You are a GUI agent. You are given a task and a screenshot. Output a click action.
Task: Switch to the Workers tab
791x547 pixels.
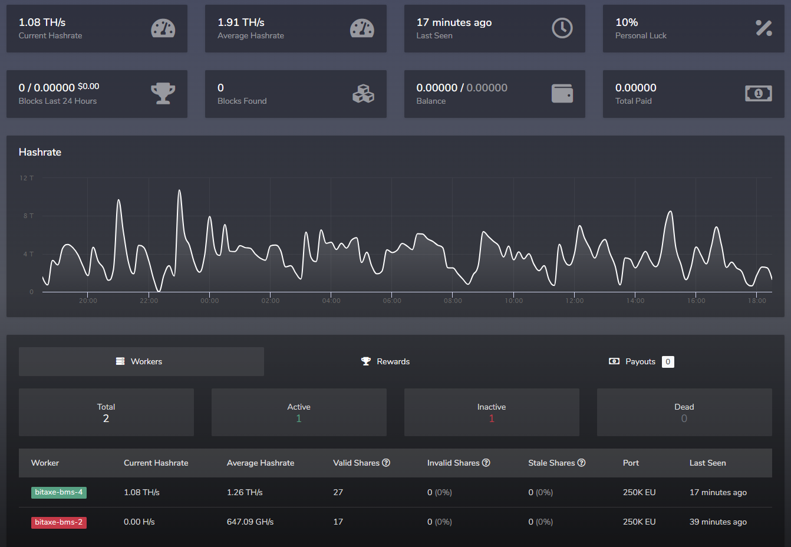pos(141,361)
